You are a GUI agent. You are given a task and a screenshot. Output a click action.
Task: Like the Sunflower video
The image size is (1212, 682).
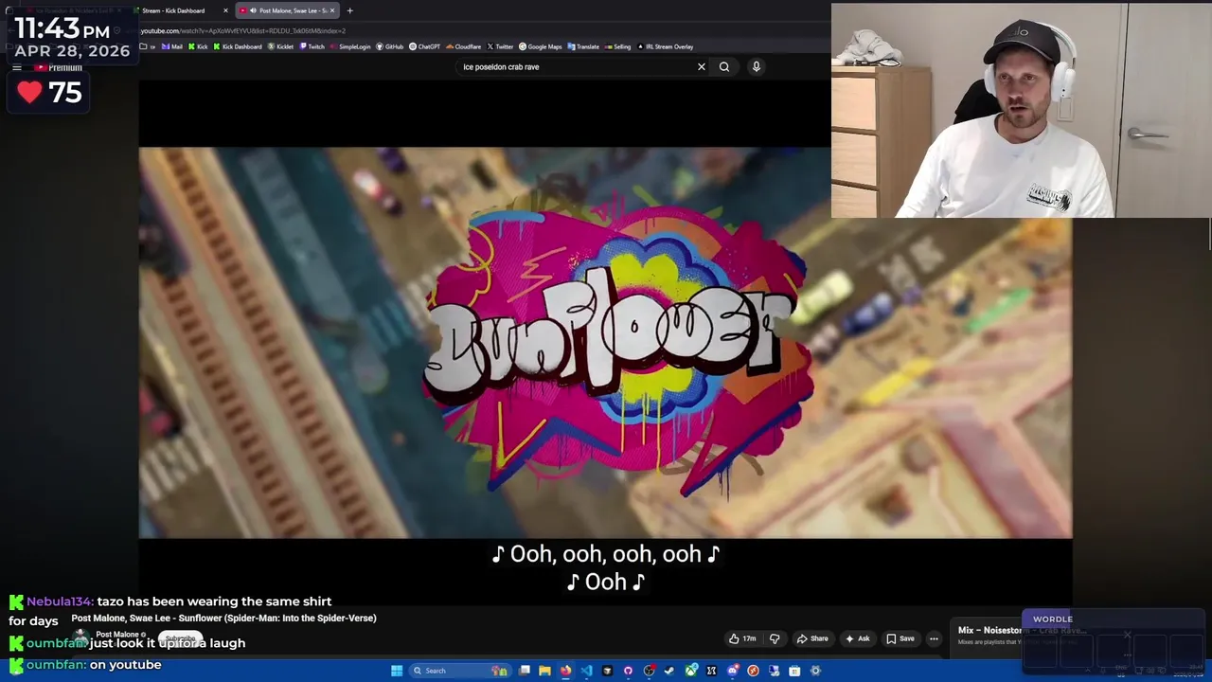click(x=742, y=638)
